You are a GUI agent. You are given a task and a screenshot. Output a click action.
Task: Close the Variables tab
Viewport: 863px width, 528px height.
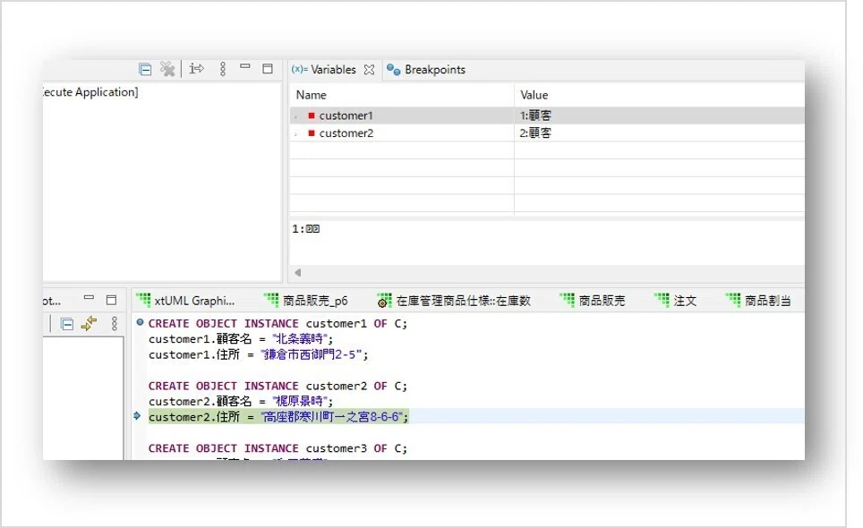tap(370, 70)
